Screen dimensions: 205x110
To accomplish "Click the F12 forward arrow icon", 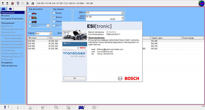I will coord(7,3).
